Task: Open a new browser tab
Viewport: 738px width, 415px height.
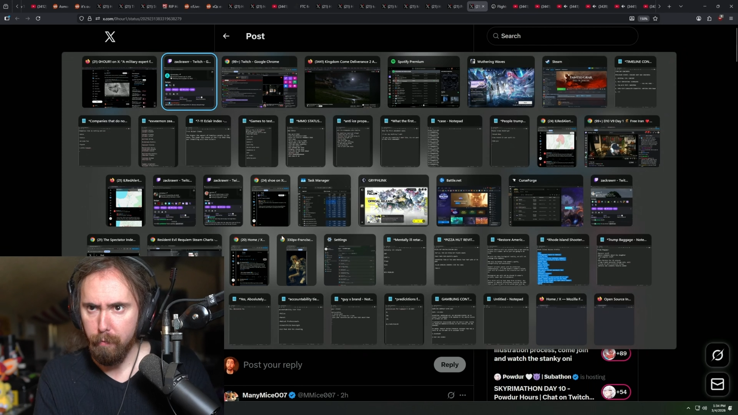Action: [x=669, y=7]
